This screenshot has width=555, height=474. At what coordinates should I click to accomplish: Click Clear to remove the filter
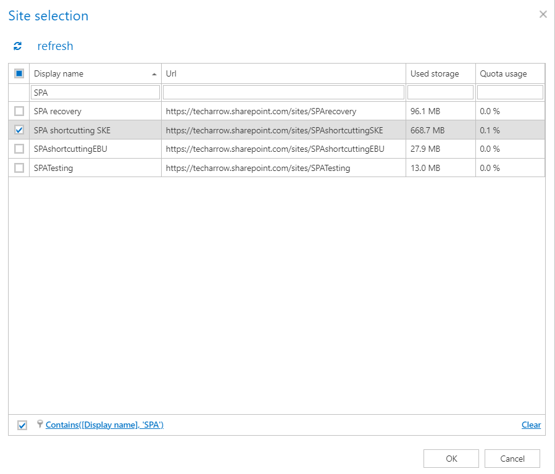(531, 425)
